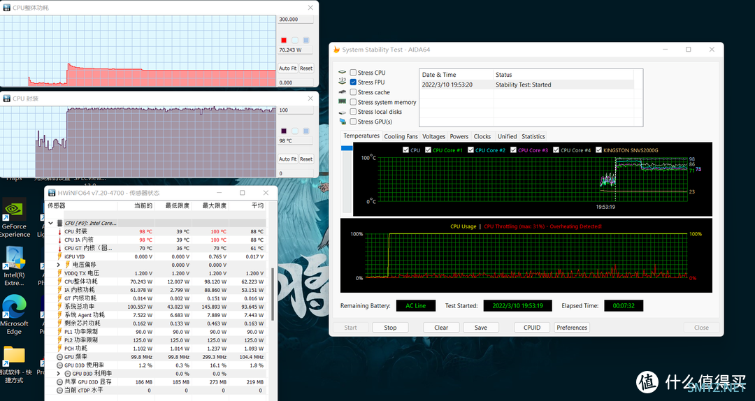This screenshot has height=401, width=755.
Task: Click HWiNFO64 title bar app icon
Action: coord(51,193)
